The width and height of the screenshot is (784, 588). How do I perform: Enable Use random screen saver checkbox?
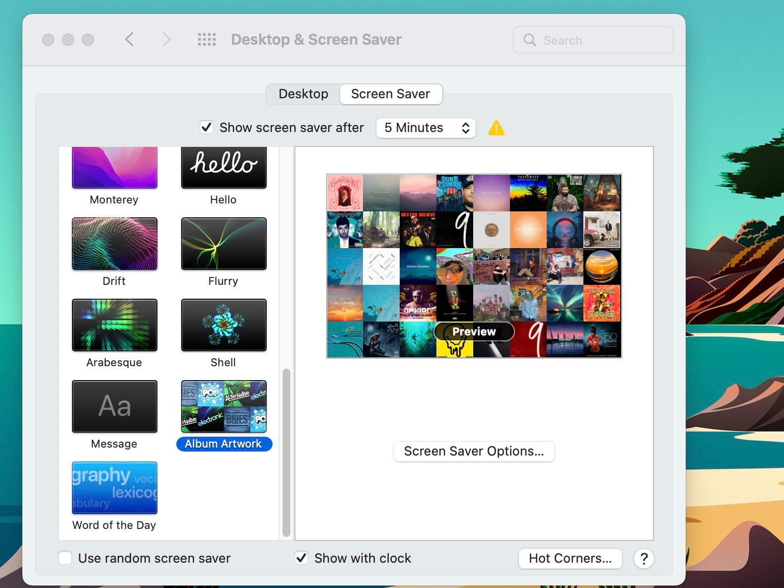[65, 558]
